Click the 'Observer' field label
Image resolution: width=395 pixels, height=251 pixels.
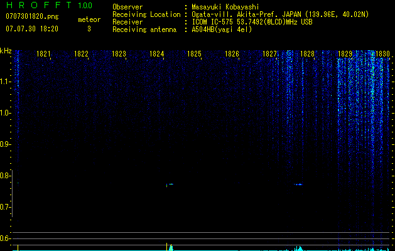[127, 7]
